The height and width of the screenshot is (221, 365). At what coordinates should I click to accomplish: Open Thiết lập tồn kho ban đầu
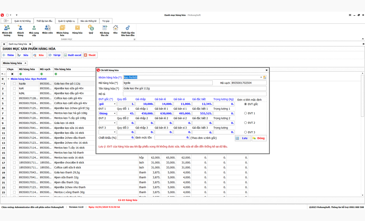point(128,31)
